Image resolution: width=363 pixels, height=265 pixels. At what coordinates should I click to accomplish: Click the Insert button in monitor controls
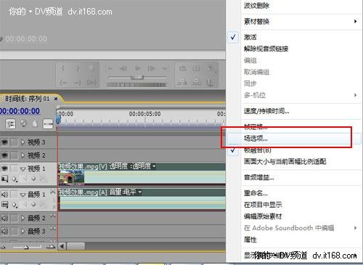(182, 81)
